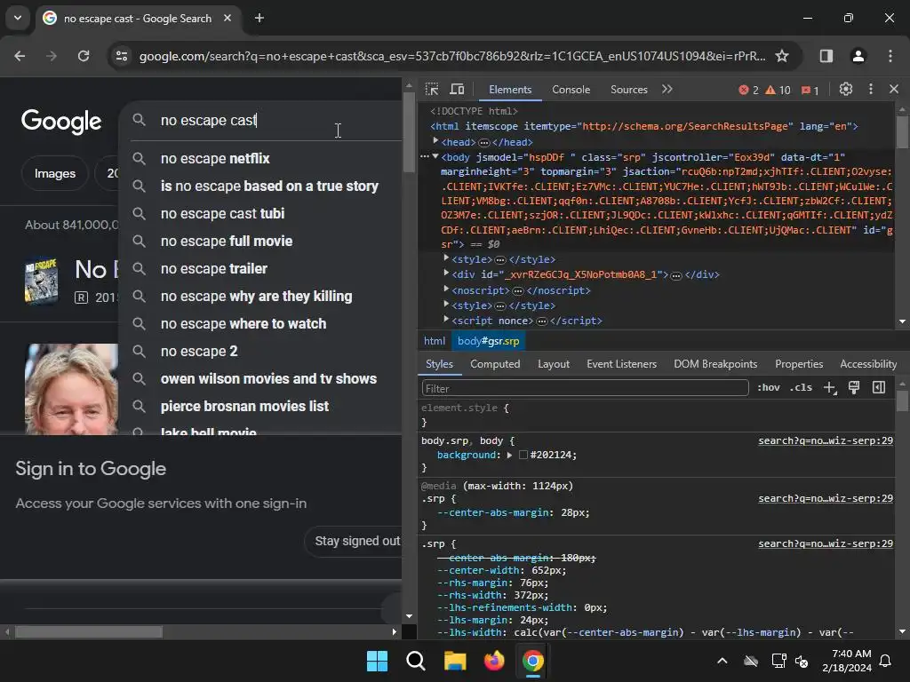This screenshot has height=682, width=910.
Task: Open Chrome three-dot main menu
Action: (x=890, y=56)
